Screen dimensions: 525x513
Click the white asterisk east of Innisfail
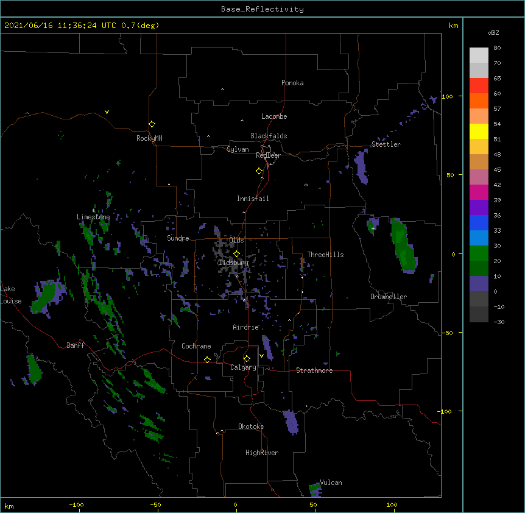pos(306,185)
